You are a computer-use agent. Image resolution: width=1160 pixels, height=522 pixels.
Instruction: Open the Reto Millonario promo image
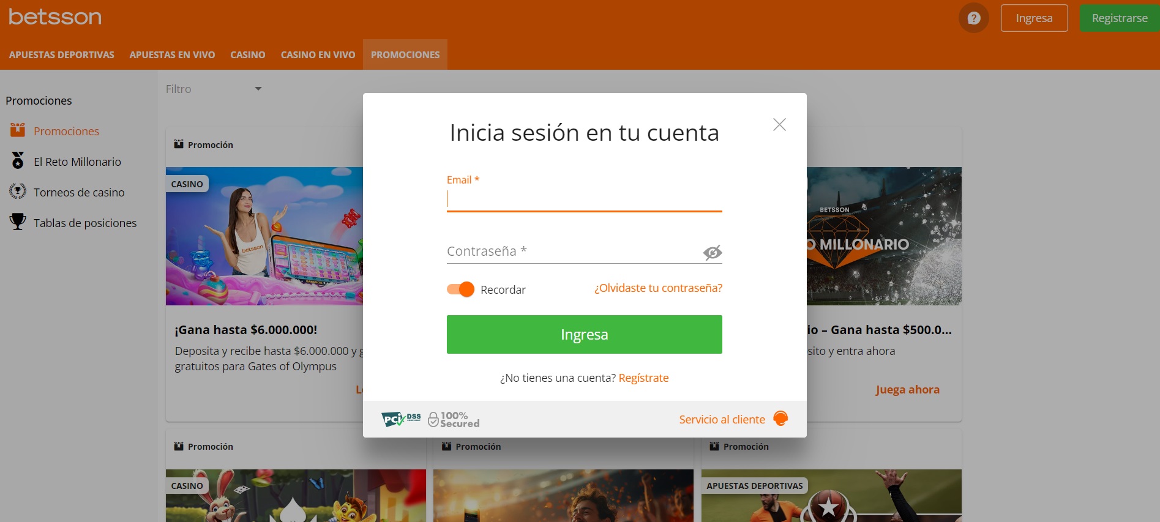click(x=884, y=236)
